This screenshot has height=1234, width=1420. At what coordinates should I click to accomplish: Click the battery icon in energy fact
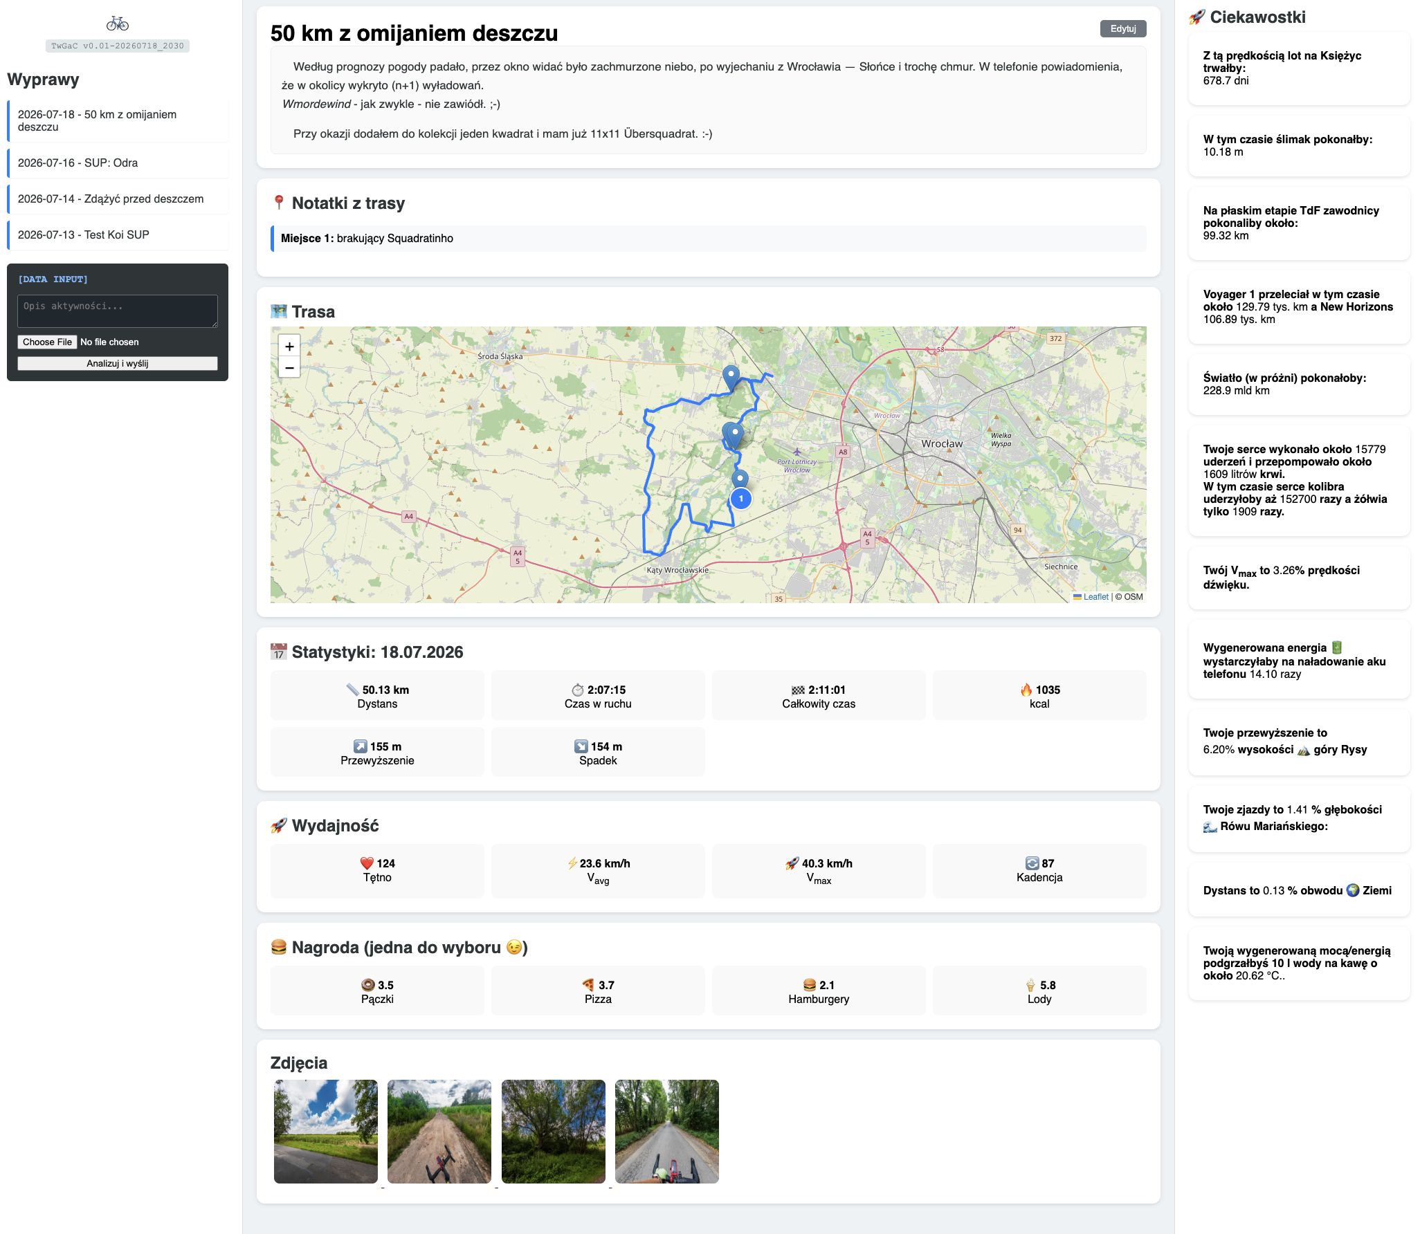(x=1337, y=647)
